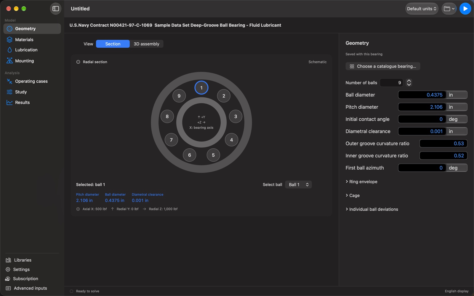Click the Ball diameter unit 'in' selector
Image resolution: width=474 pixels, height=296 pixels.
(457, 95)
